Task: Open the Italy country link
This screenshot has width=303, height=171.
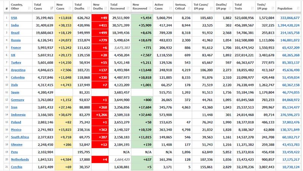Action: (14, 85)
